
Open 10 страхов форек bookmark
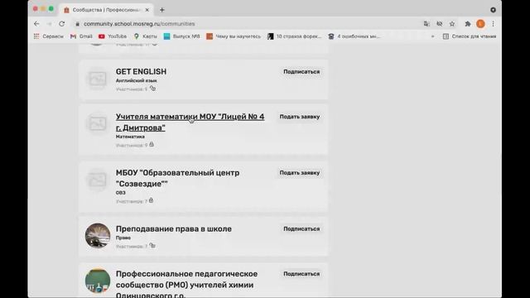pyautogui.click(x=294, y=36)
